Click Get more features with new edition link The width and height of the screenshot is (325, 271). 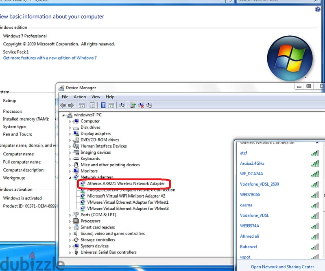50,58
